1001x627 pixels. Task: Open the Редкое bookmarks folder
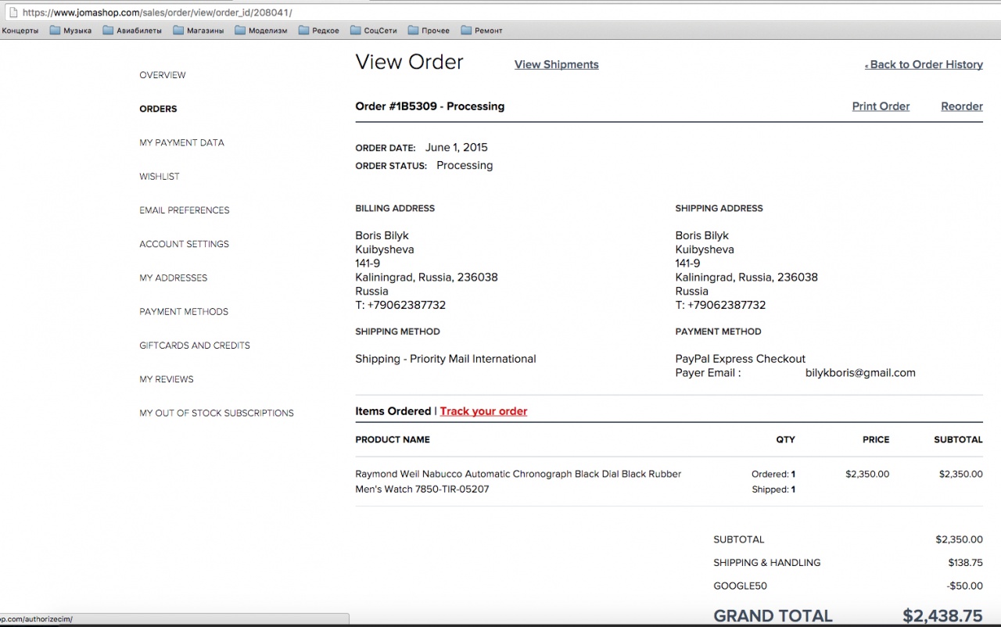(x=318, y=30)
